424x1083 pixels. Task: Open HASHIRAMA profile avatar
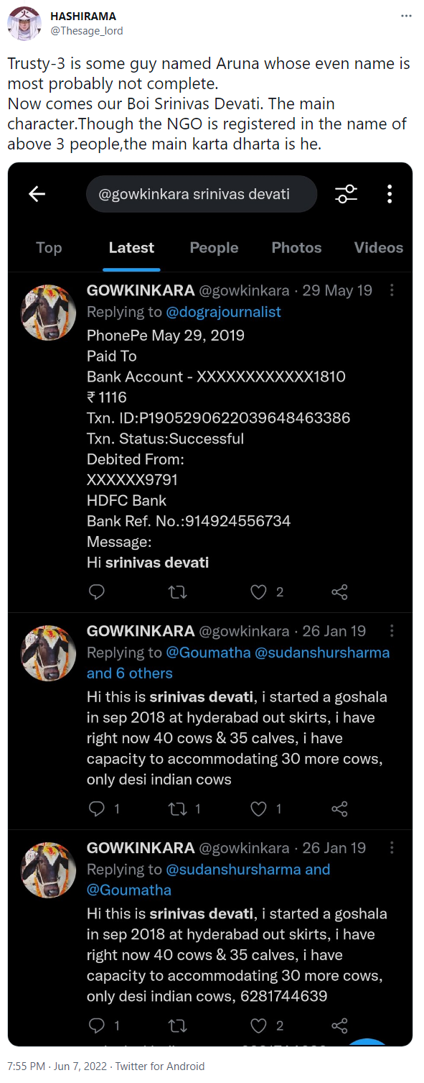[x=24, y=23]
